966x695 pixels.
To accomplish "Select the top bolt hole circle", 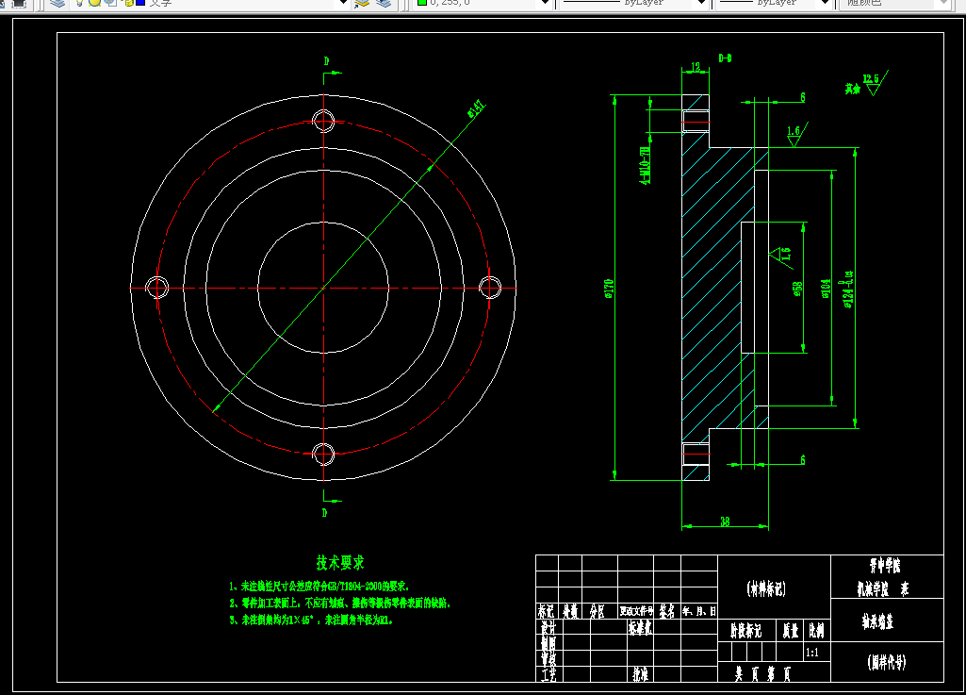I will 323,121.
